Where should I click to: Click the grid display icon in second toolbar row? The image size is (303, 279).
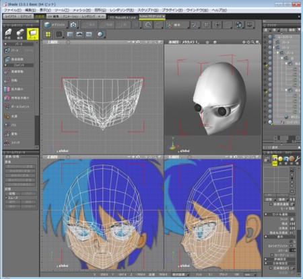[x=59, y=34]
